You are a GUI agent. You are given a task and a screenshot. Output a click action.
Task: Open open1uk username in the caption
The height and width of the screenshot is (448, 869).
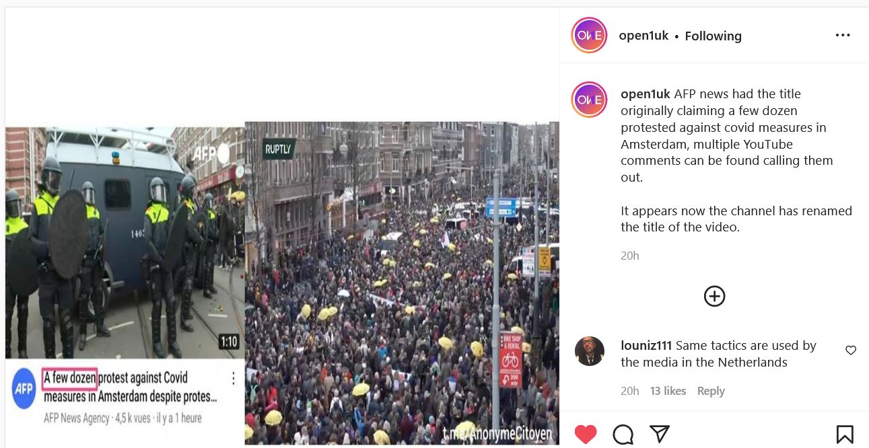pyautogui.click(x=646, y=94)
